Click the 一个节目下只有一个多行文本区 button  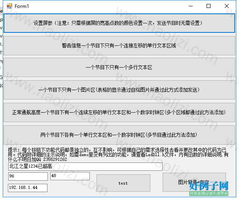[119, 68]
